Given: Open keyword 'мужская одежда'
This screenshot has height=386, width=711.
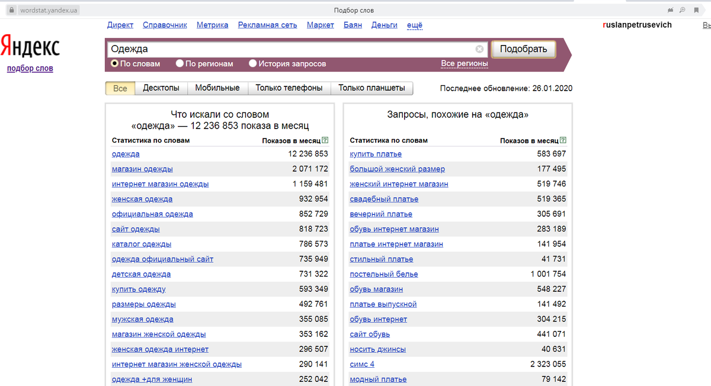Looking at the screenshot, I should click(x=143, y=319).
